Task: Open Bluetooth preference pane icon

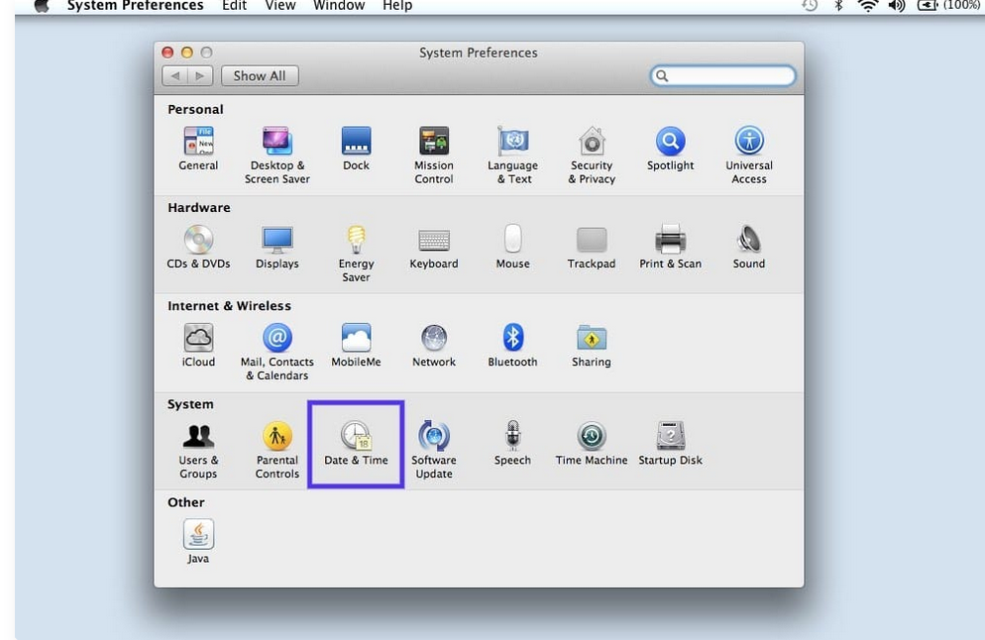Action: tap(513, 337)
